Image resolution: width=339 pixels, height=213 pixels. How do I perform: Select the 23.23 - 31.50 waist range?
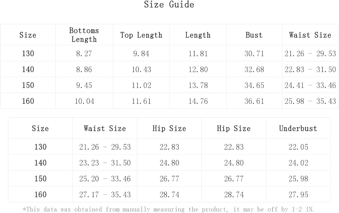click(x=105, y=163)
